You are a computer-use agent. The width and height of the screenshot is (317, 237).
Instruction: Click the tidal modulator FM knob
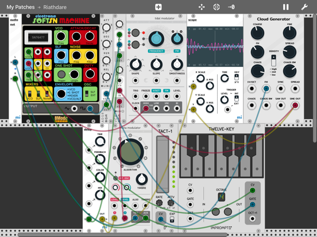pos(177,39)
